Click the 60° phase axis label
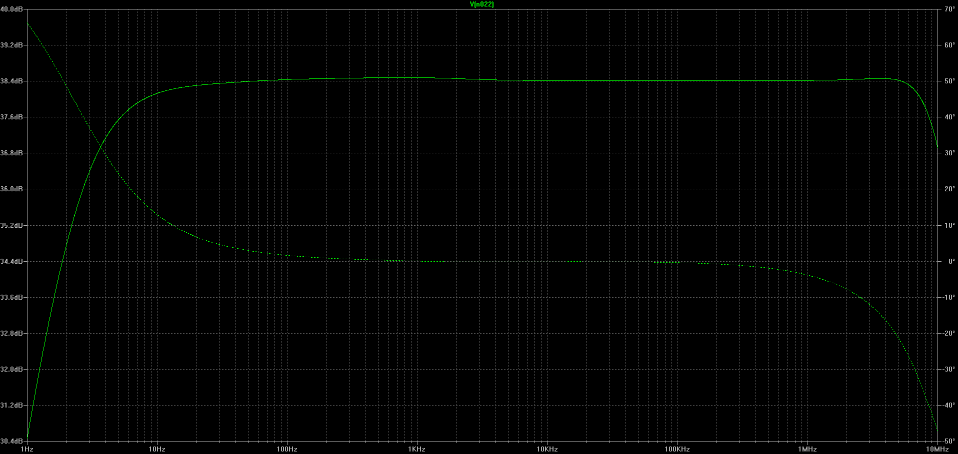Image resolution: width=958 pixels, height=454 pixels. [x=949, y=45]
